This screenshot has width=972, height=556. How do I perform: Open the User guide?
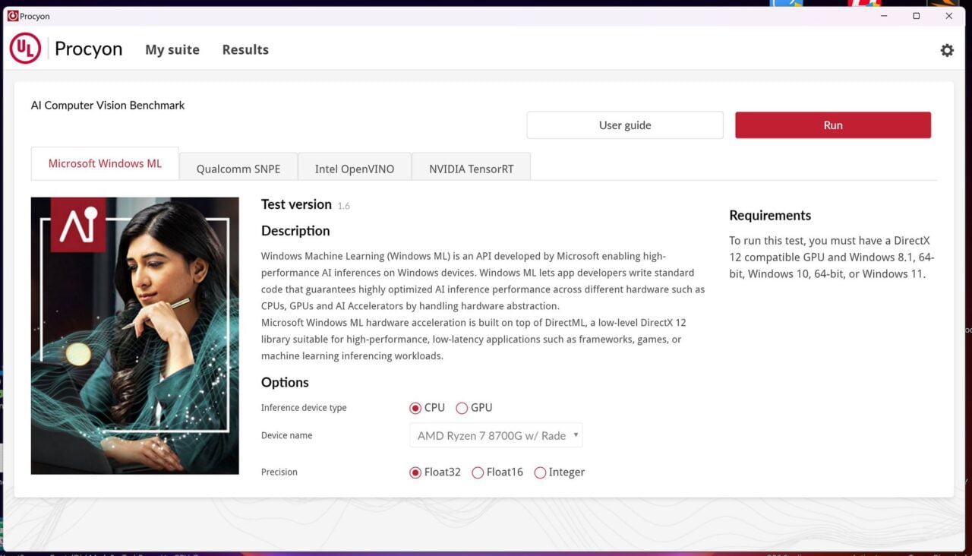coord(625,125)
